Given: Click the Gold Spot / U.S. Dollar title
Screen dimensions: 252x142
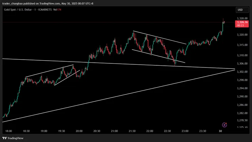Looking at the screenshot, I should [x=18, y=10].
